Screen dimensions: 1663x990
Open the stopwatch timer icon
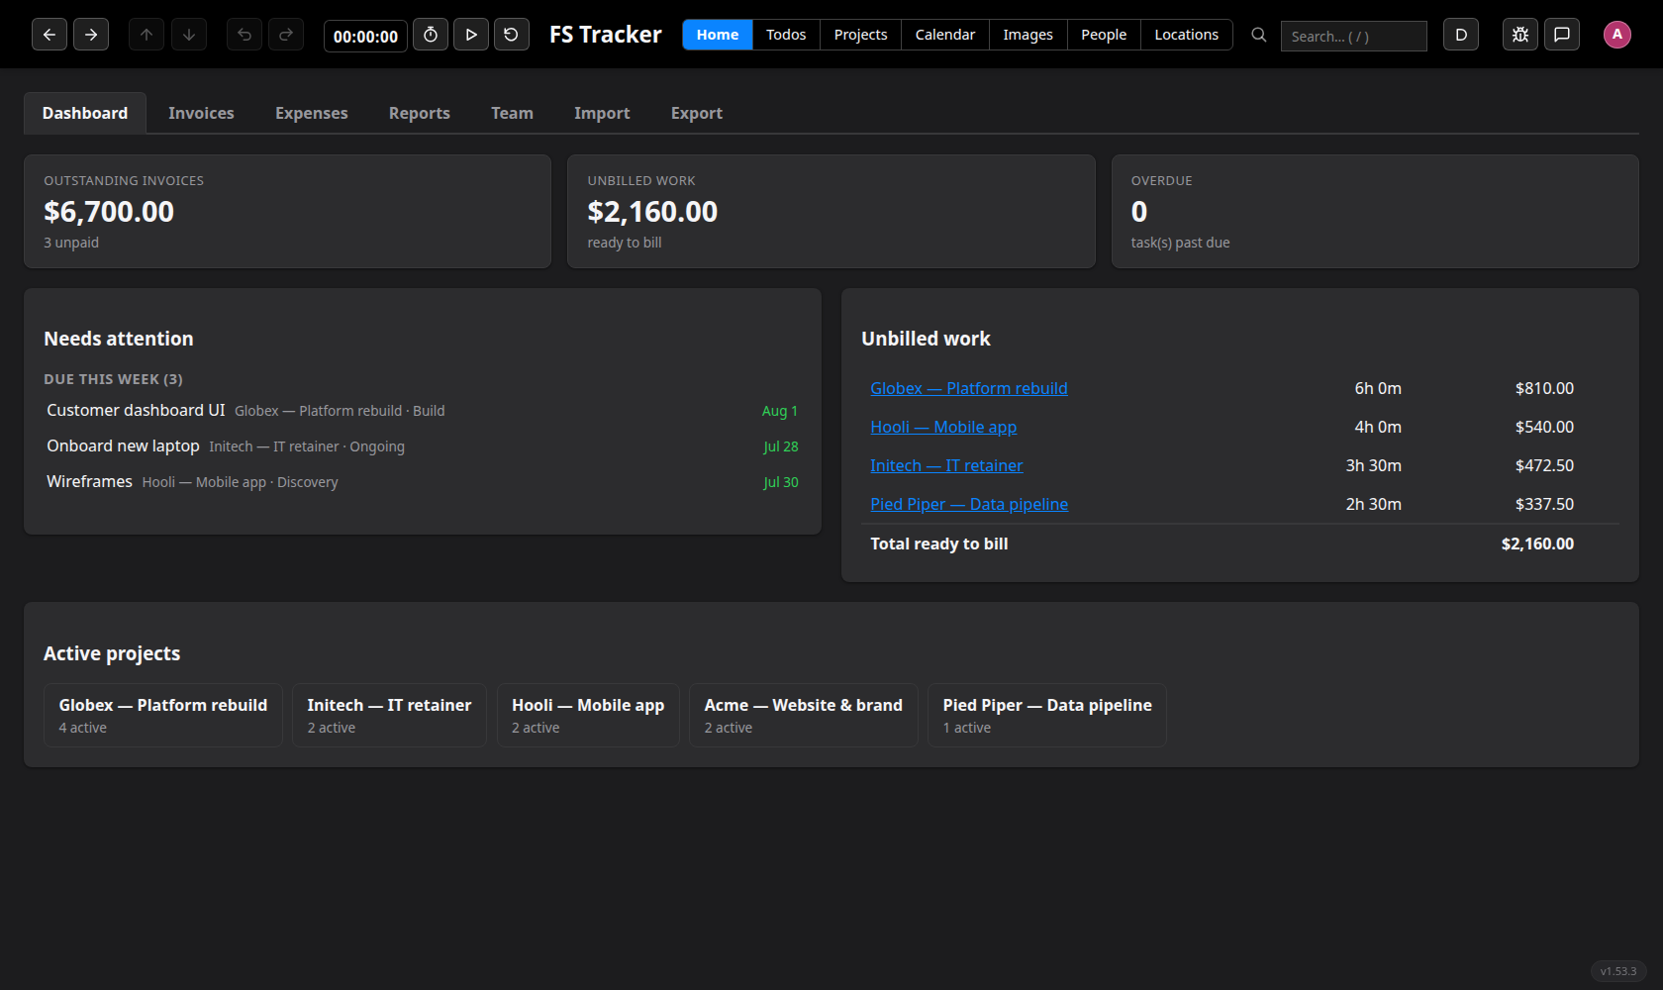coord(431,35)
